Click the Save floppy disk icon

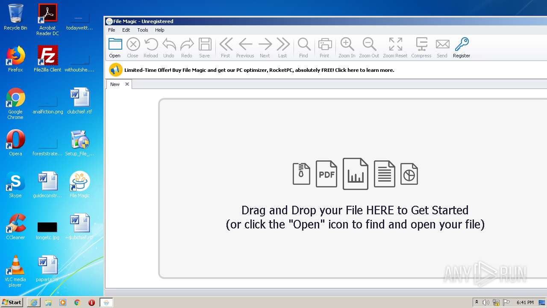[x=205, y=44]
